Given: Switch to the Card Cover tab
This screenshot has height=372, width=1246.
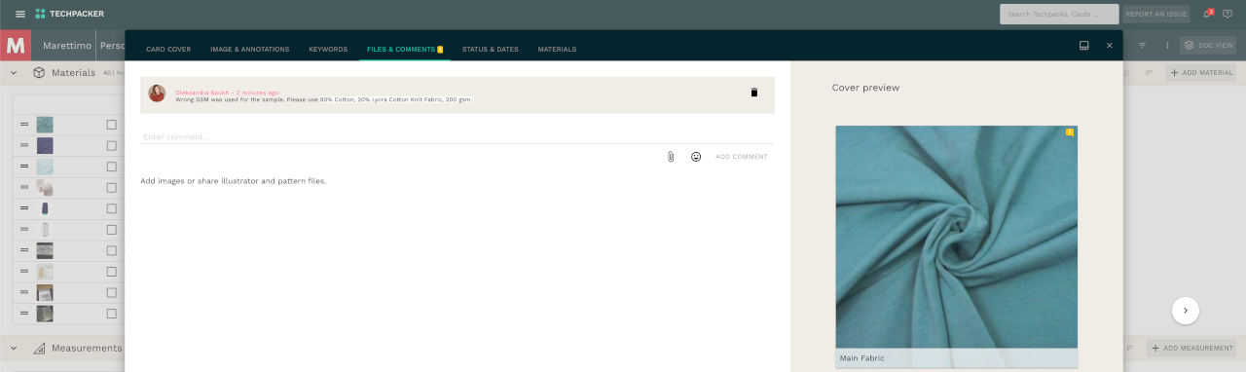Looking at the screenshot, I should point(168,49).
